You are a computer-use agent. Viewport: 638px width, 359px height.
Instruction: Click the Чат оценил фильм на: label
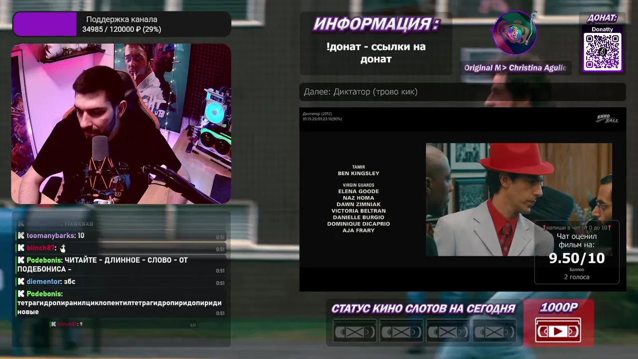577,241
